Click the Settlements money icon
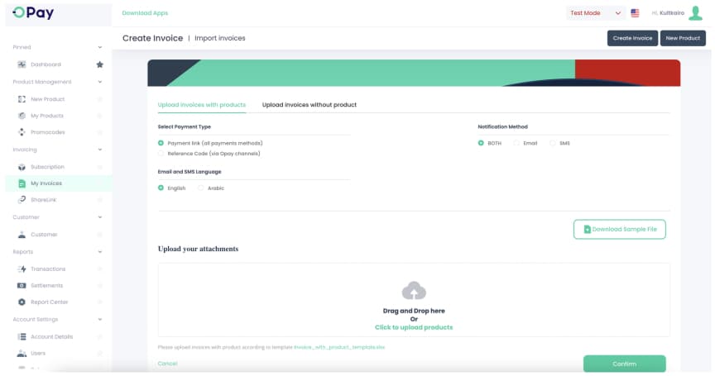 pyautogui.click(x=22, y=285)
